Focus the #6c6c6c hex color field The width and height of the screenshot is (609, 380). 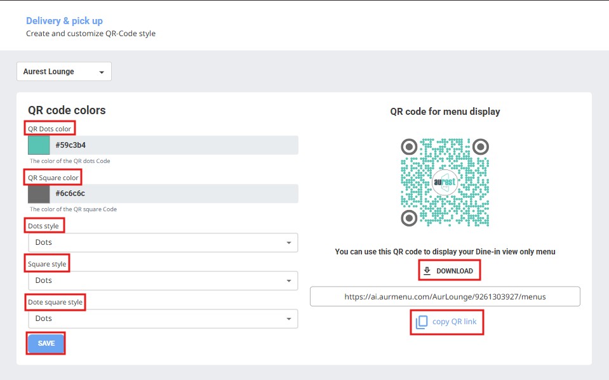click(x=175, y=193)
